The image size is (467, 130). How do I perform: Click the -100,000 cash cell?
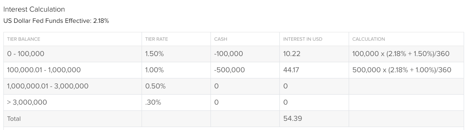tap(229, 54)
